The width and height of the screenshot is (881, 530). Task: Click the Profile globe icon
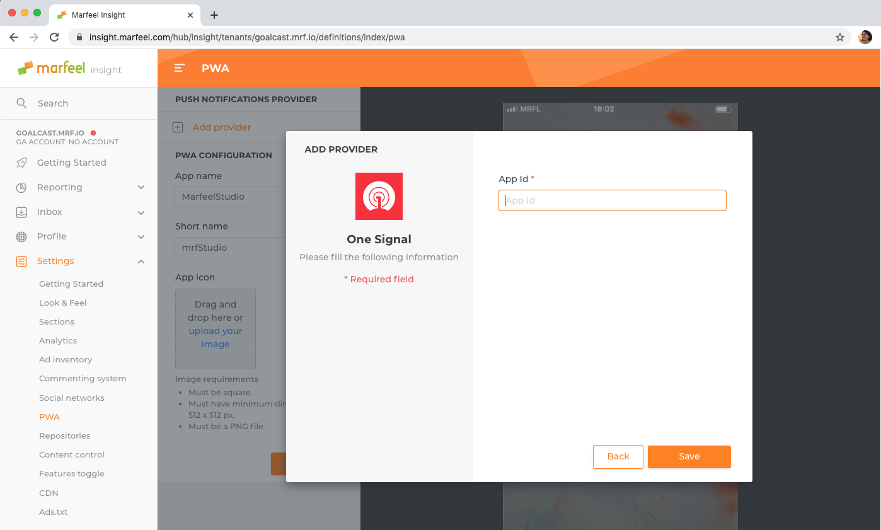coord(21,236)
